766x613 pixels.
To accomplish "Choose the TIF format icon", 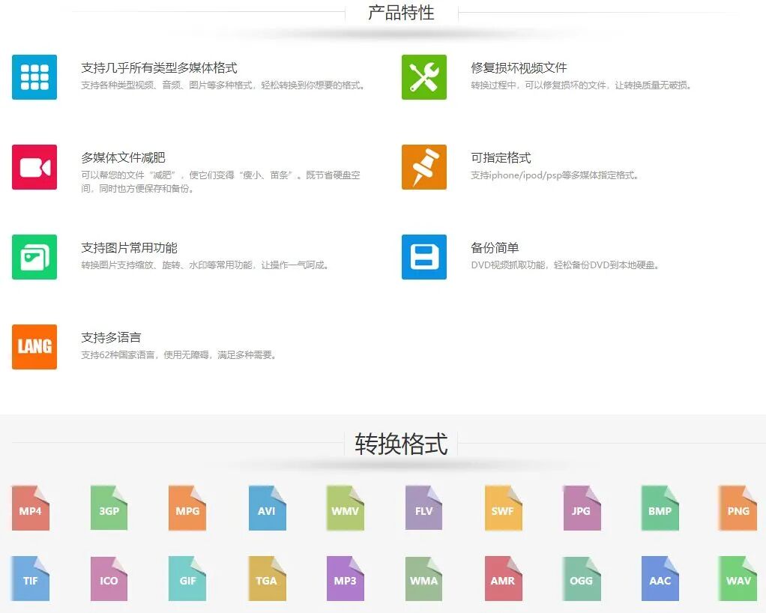I will tap(30, 579).
